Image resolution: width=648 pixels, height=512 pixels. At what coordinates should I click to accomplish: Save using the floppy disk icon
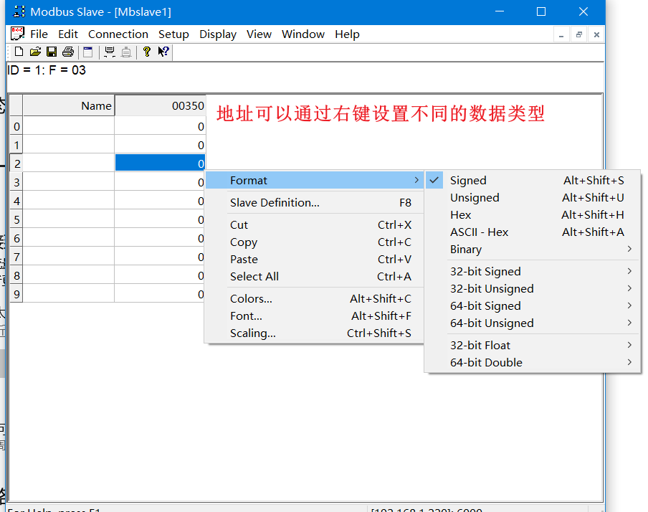(51, 52)
